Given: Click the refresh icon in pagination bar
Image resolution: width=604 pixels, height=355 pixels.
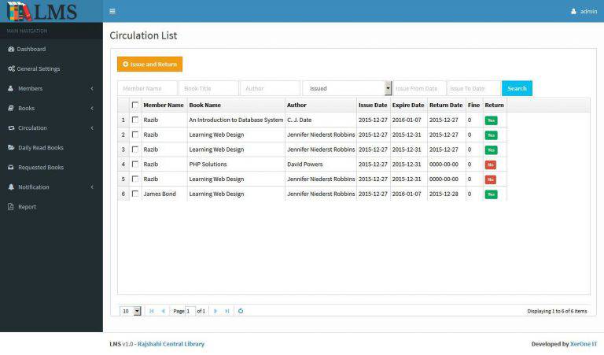Looking at the screenshot, I should [241, 311].
